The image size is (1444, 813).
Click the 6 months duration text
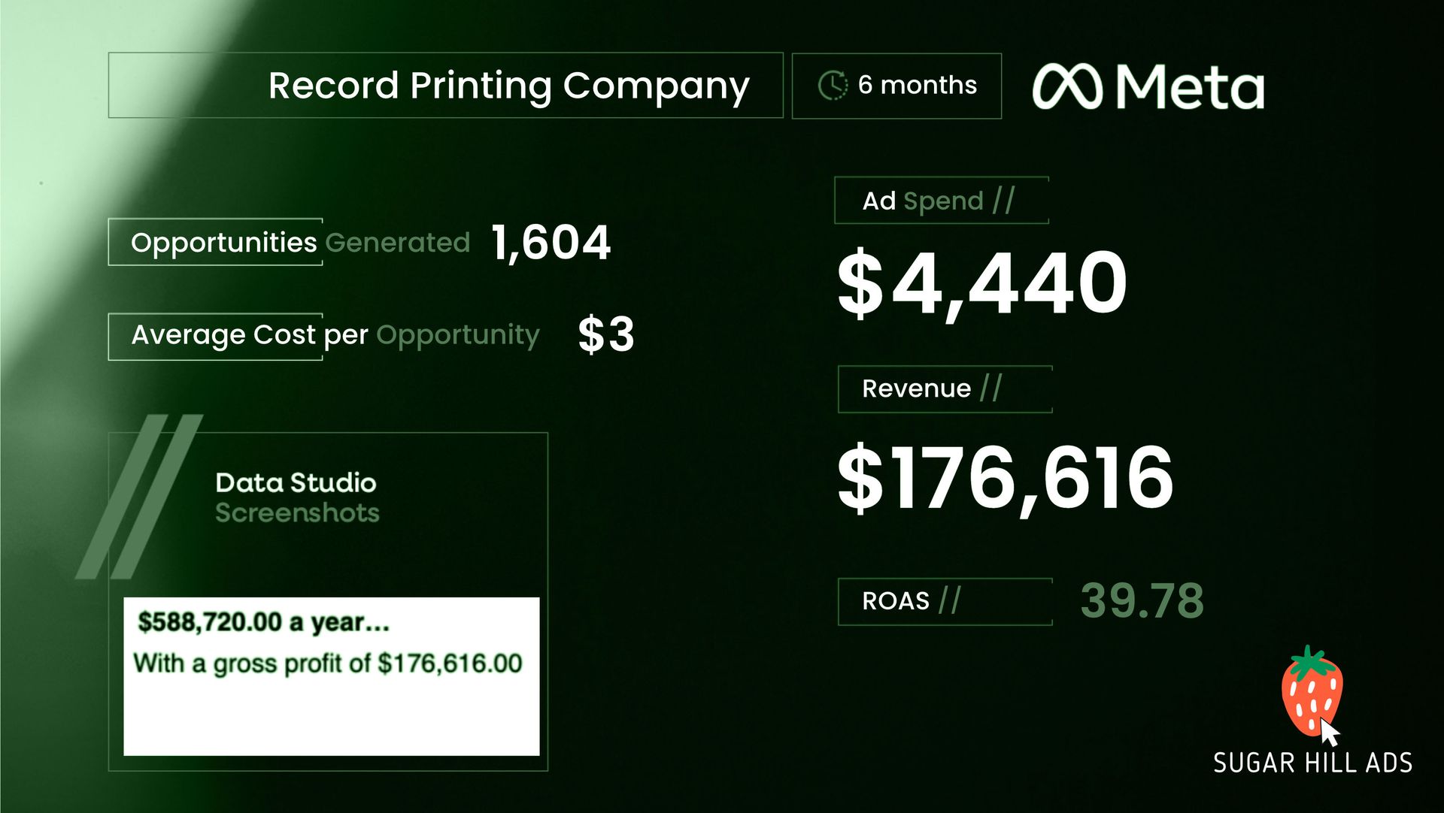(x=917, y=86)
